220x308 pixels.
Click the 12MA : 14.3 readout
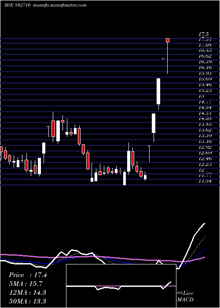click(28, 293)
